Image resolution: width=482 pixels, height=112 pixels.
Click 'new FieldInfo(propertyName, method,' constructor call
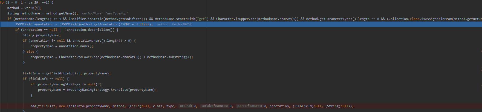93,106
